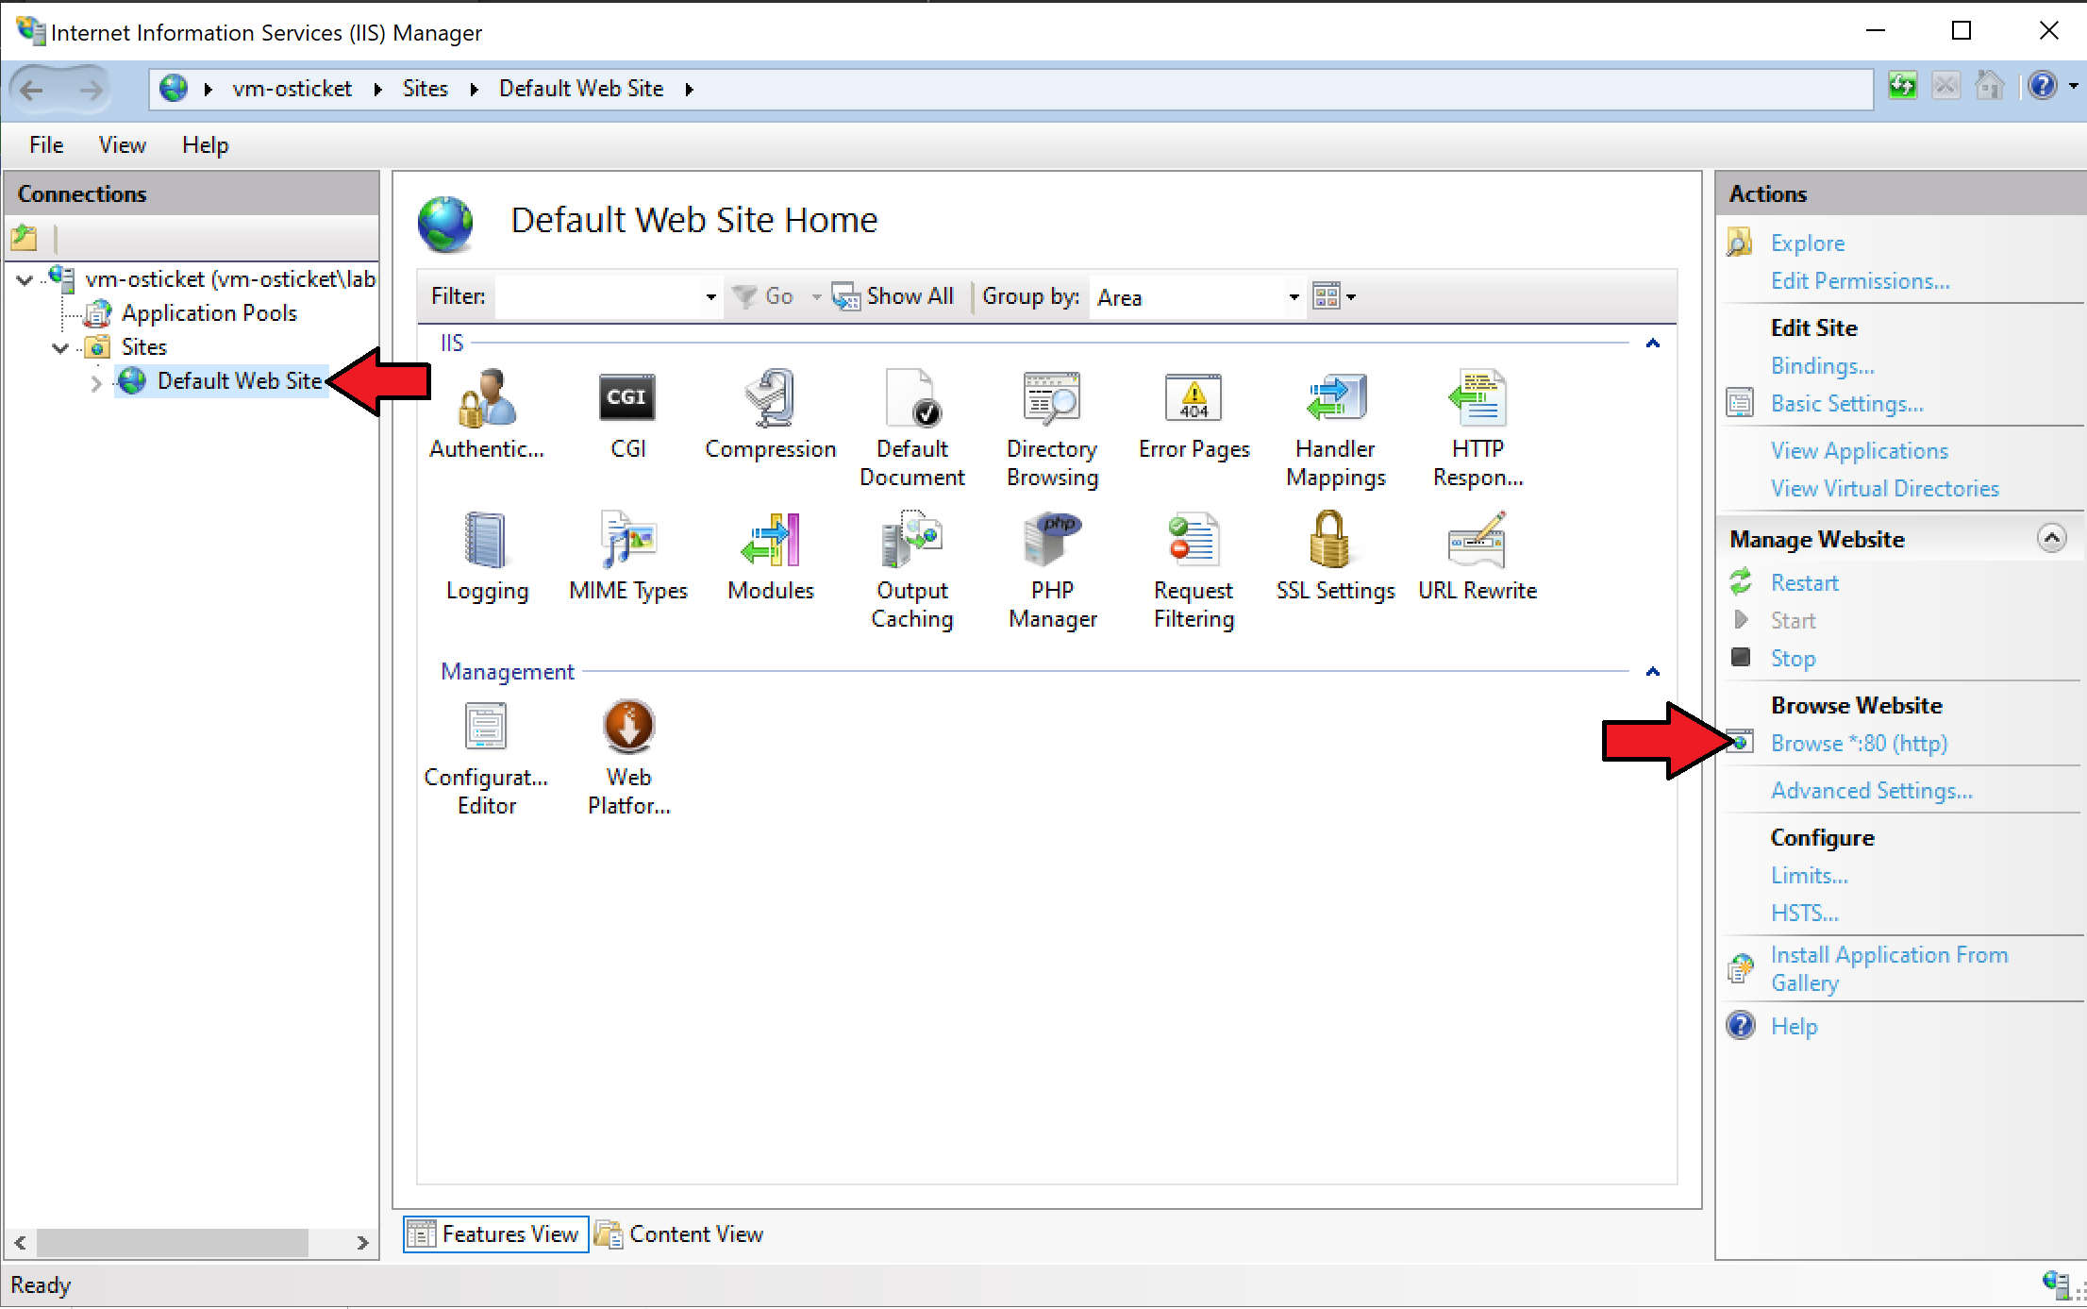
Task: Open the CGI feature icon
Action: point(627,398)
